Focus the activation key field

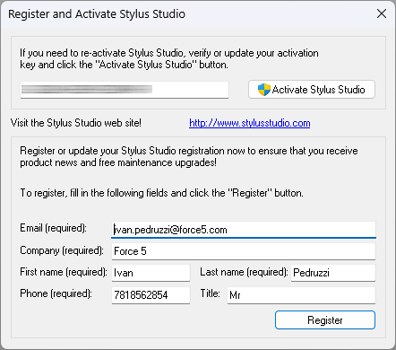click(x=125, y=90)
